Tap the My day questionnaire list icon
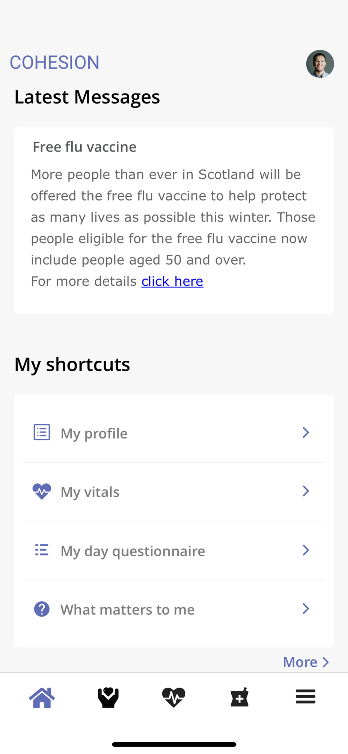This screenshot has width=348, height=754. (42, 550)
